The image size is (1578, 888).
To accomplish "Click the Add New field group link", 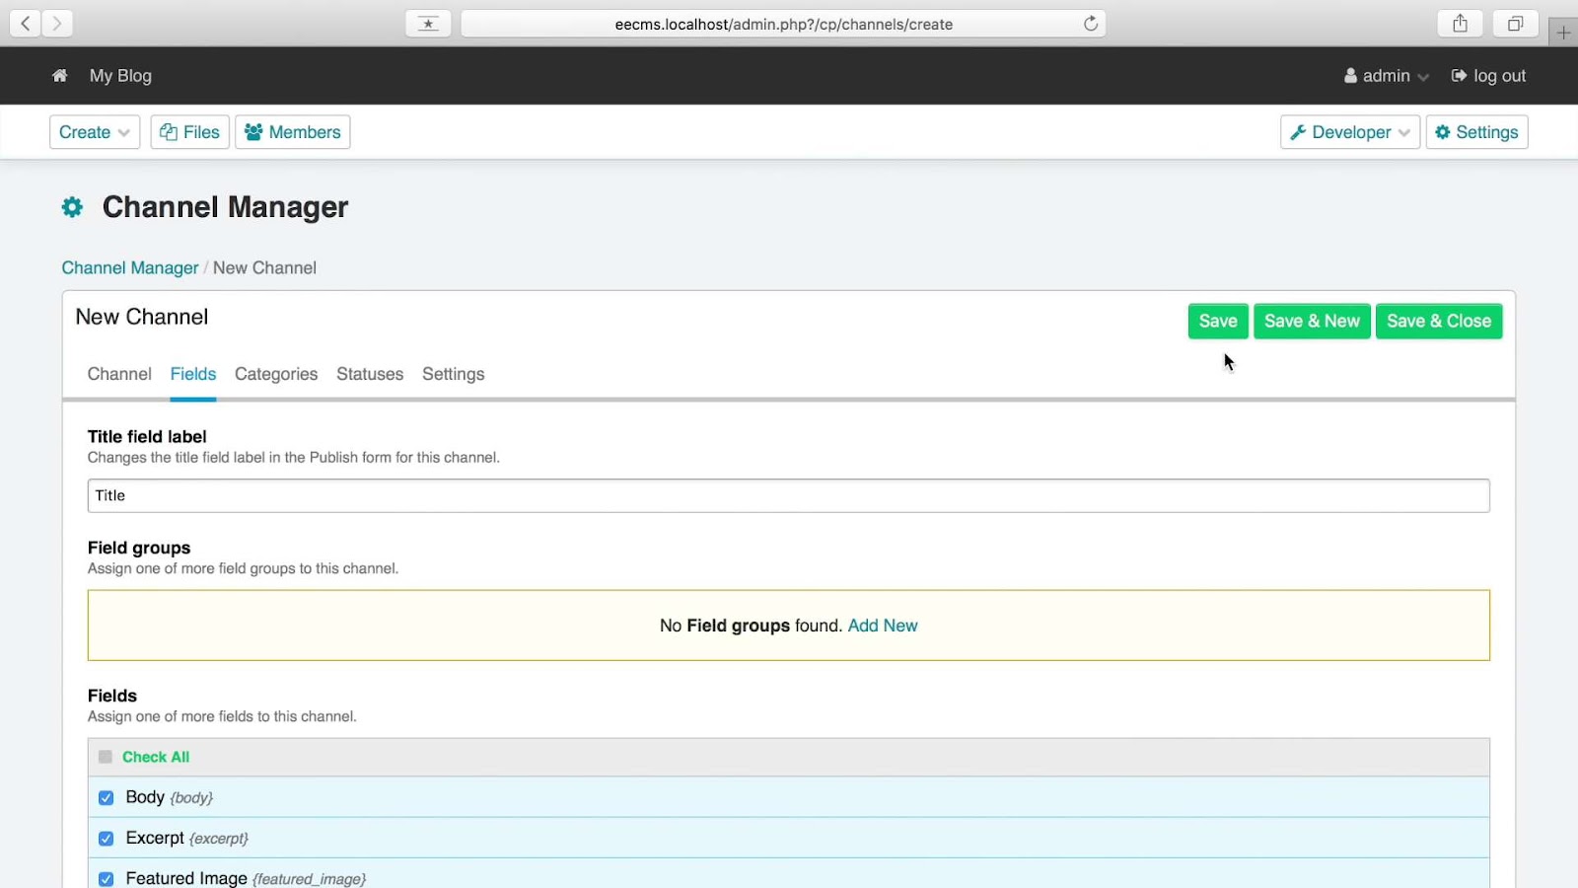I will (883, 626).
